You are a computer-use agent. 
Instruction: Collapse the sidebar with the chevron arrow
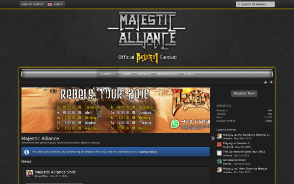coord(213,138)
